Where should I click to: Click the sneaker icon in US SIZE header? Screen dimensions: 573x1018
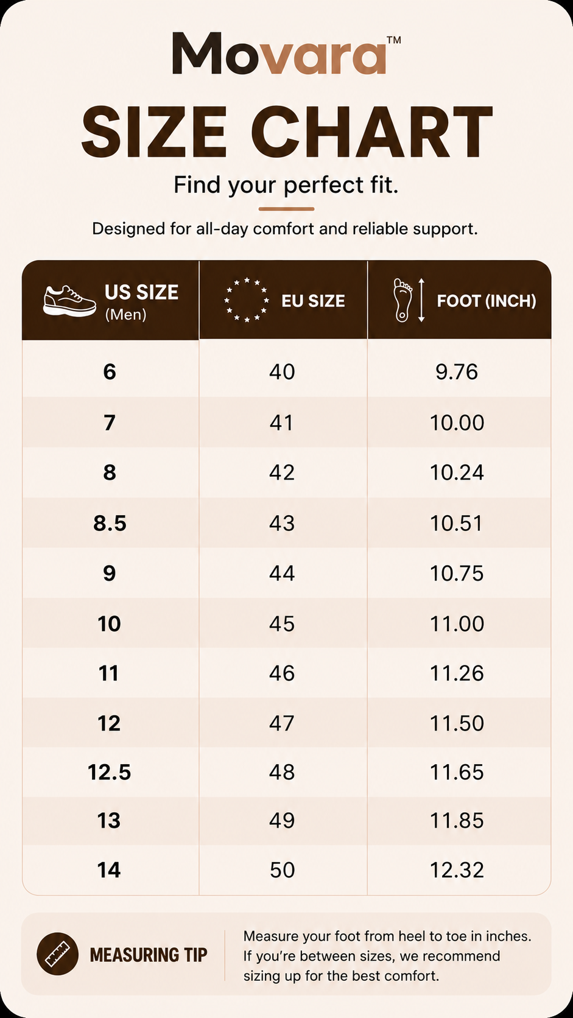pyautogui.click(x=69, y=301)
